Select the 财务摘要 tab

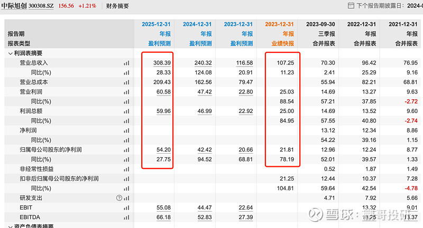pos(117,6)
